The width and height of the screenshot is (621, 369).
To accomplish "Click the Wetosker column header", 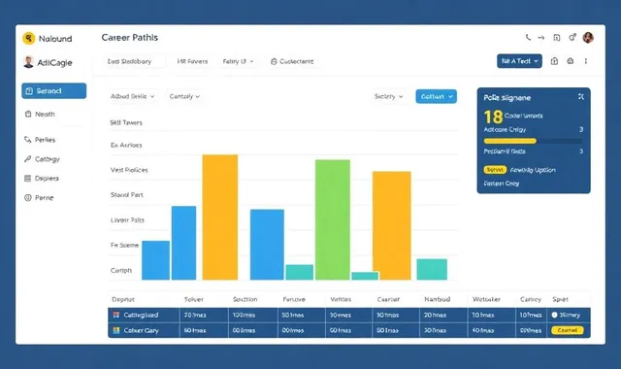I will (486, 299).
